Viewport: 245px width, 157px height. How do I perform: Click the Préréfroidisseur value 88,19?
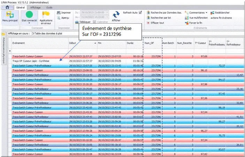(x=222, y=108)
